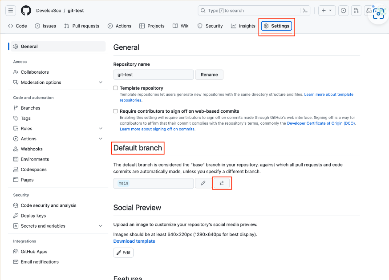Switch to the Wiki tab
389x280 pixels.
(x=181, y=26)
